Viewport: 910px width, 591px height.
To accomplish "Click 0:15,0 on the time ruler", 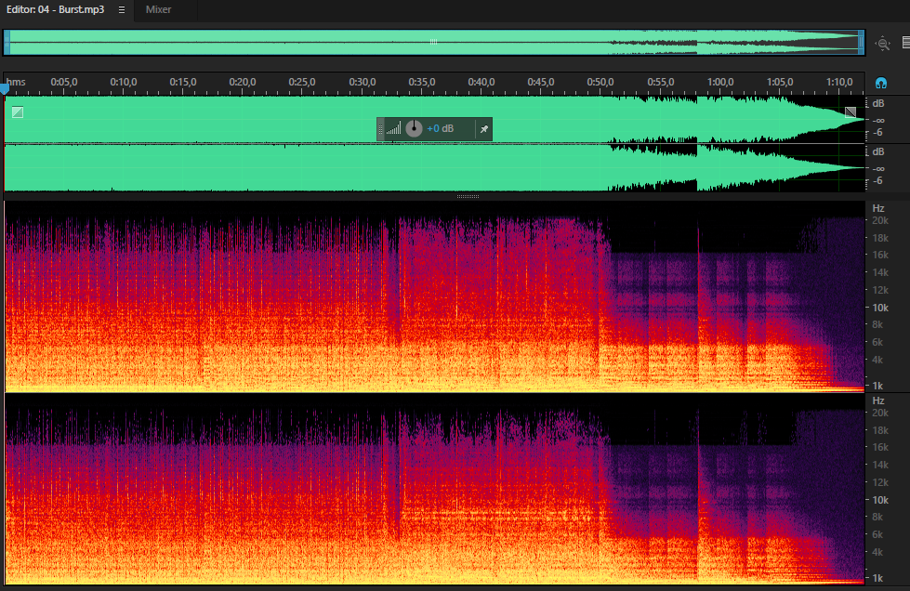I will coord(183,83).
